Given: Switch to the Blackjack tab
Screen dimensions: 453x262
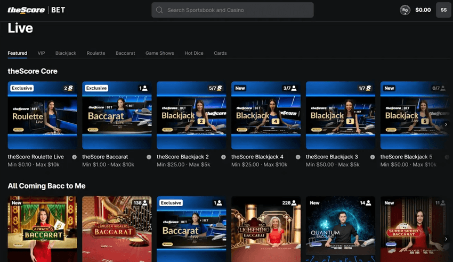Looking at the screenshot, I should (x=66, y=53).
